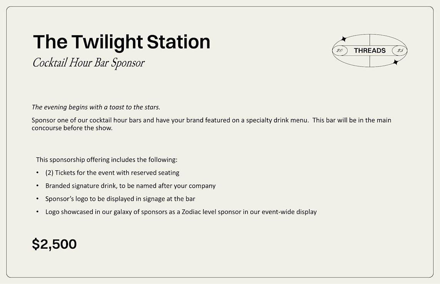Click 'concourse before the show' text
Viewport: 440px width, 284px height.
72,128
